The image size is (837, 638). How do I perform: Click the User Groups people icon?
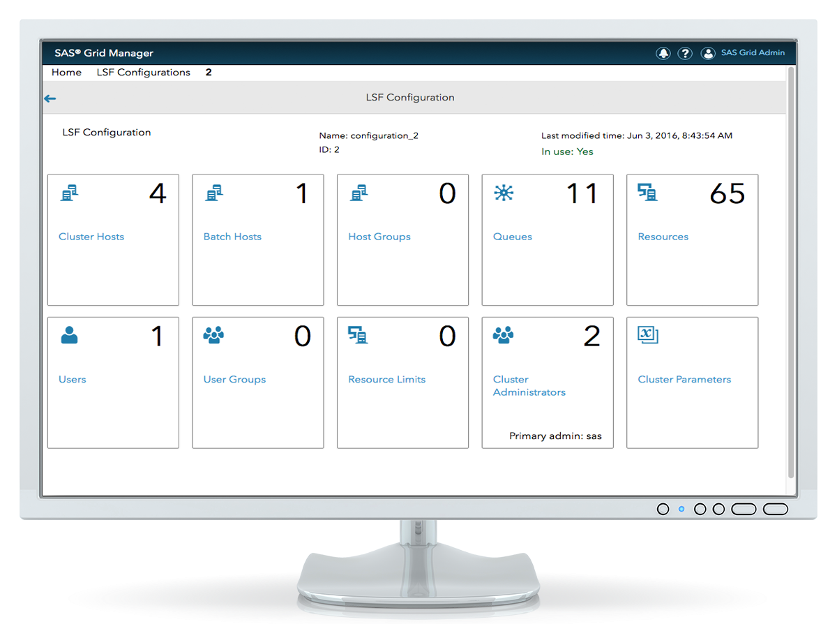click(213, 336)
